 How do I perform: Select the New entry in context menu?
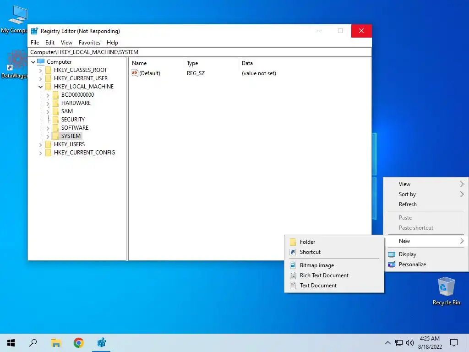(426, 241)
